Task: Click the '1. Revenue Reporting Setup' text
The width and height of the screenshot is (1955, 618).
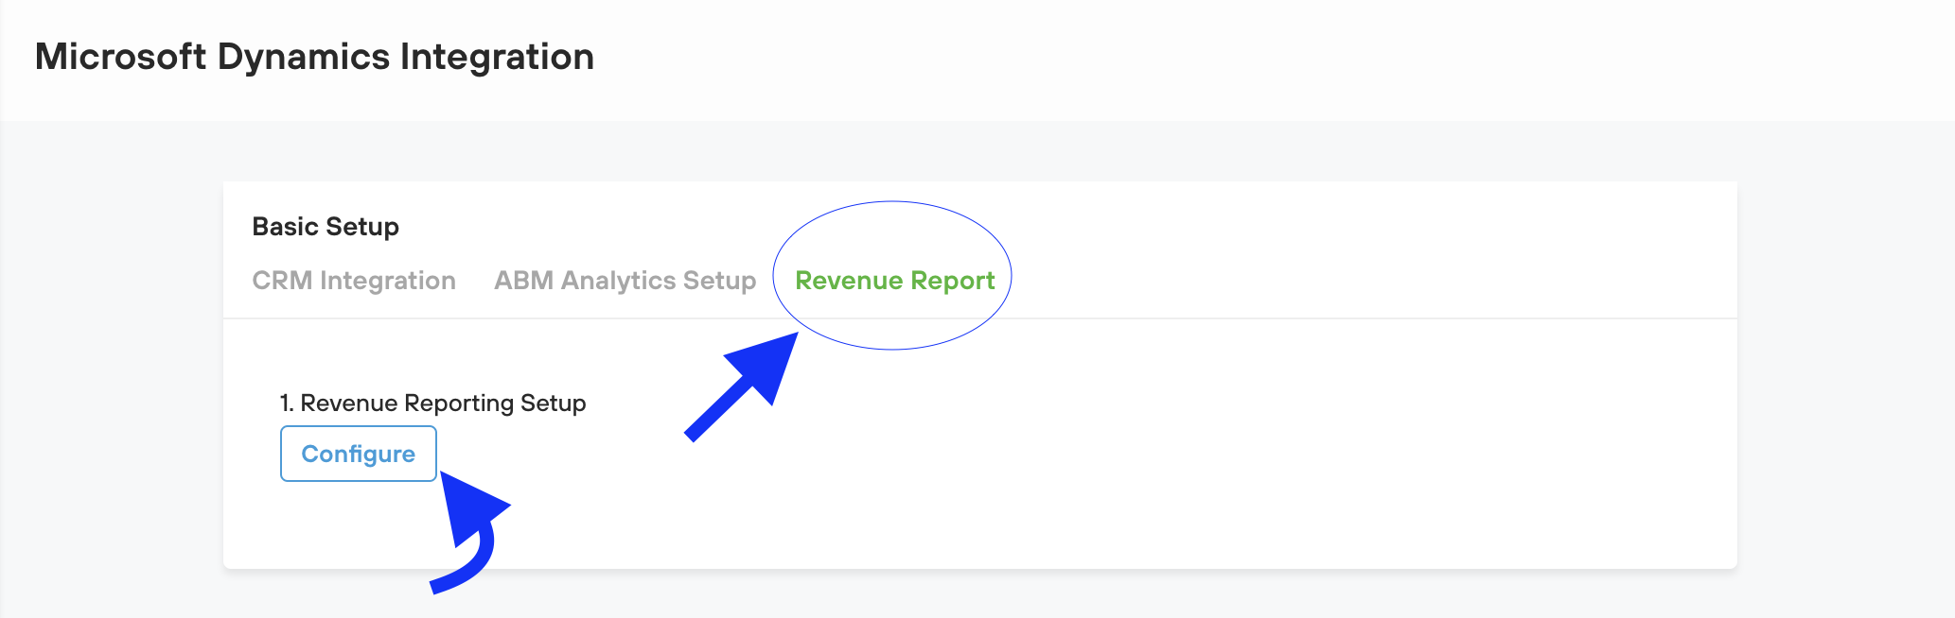Action: click(x=432, y=403)
